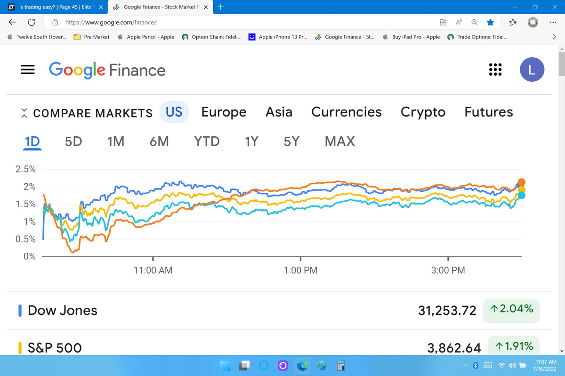Switch to the 'Is trading easy?' Elite Trader tab
Viewport: 565px width, 376px height.
click(54, 7)
